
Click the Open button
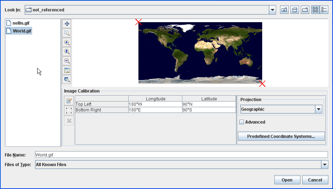[287, 180]
